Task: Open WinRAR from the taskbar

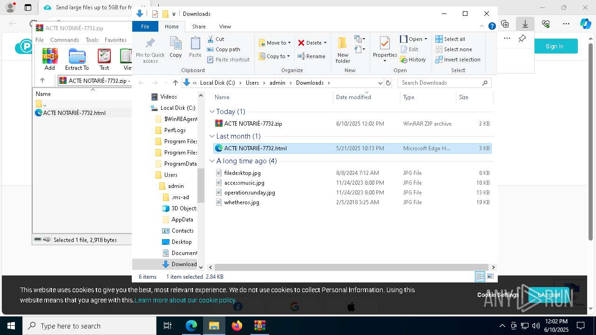Action: [x=259, y=326]
